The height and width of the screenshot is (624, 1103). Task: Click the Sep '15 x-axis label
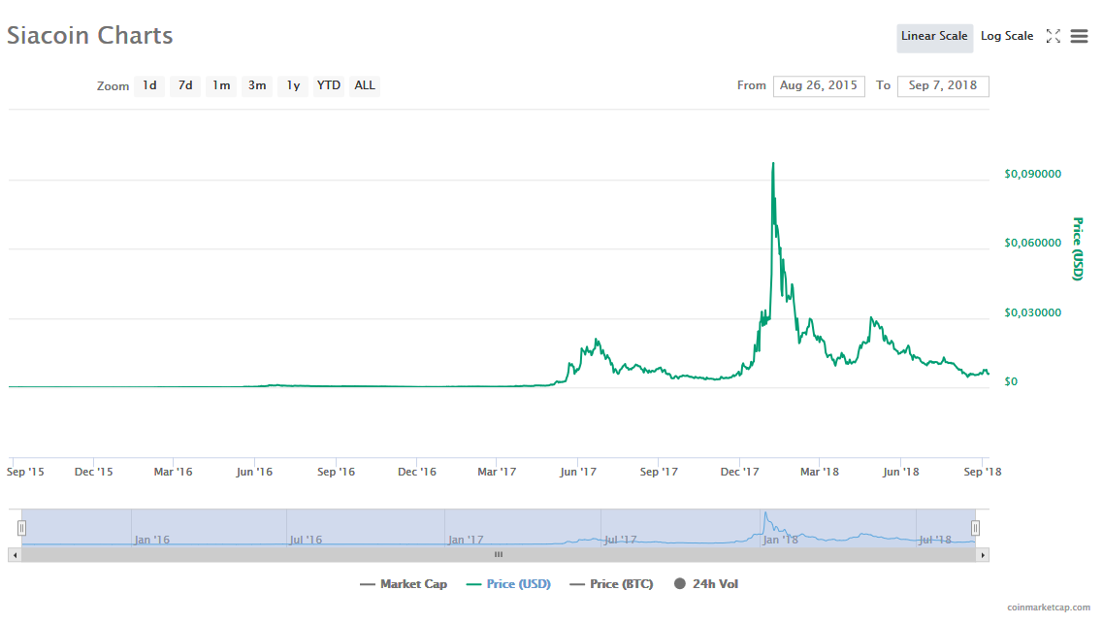click(25, 472)
